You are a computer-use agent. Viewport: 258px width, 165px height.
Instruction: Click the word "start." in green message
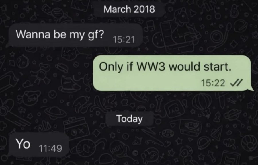click(218, 67)
